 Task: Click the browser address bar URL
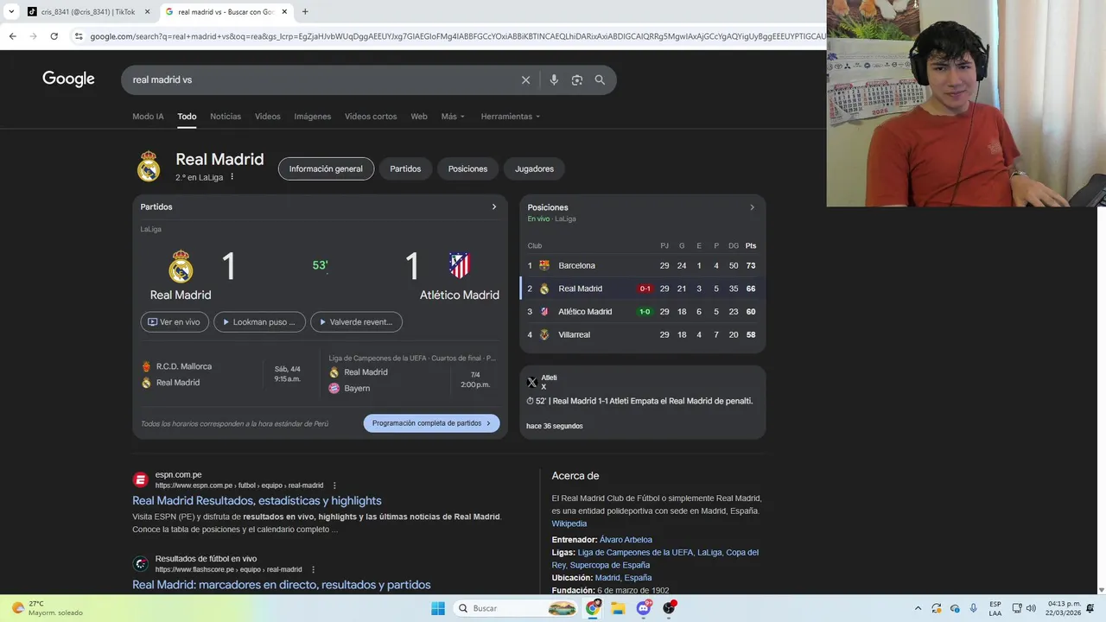click(456, 36)
